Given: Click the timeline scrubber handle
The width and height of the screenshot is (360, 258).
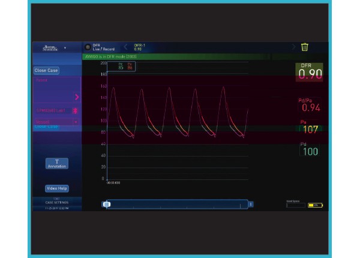Looking at the screenshot, I should 107,204.
